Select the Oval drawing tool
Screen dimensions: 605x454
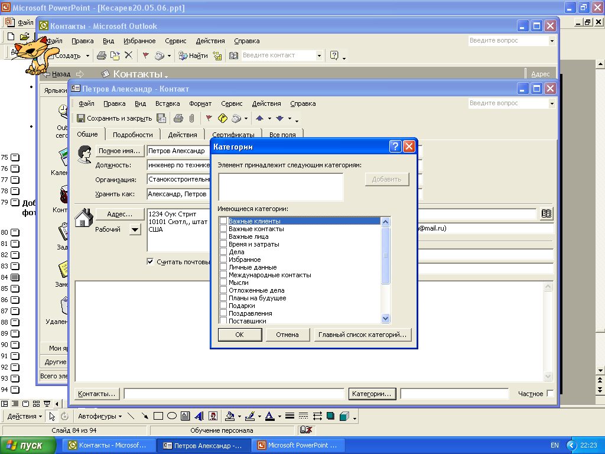coord(172,416)
